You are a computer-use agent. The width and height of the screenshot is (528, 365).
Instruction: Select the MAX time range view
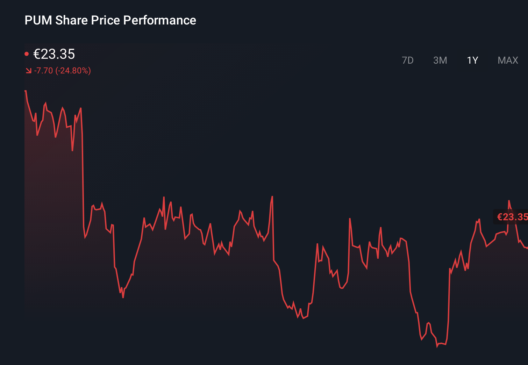tap(507, 60)
